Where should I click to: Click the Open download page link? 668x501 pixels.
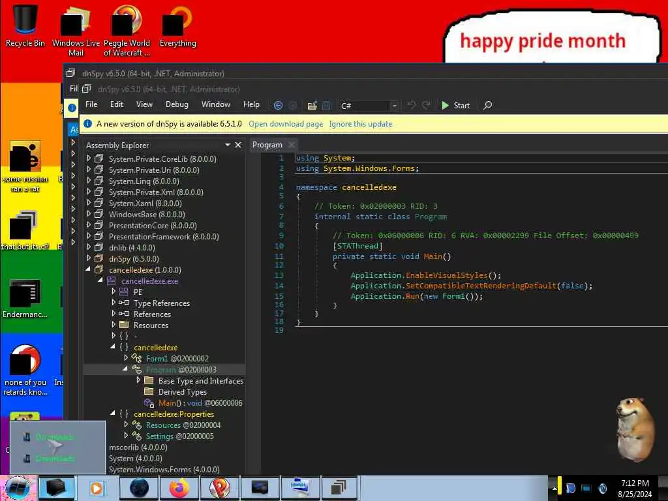click(x=286, y=124)
